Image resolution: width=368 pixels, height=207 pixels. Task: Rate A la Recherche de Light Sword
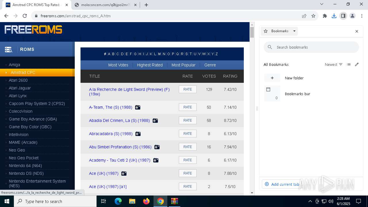188,89
